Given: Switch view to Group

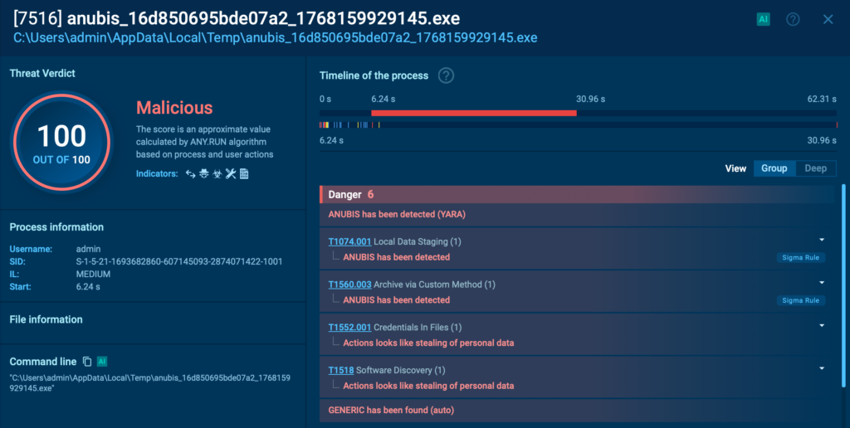Looking at the screenshot, I should 774,168.
